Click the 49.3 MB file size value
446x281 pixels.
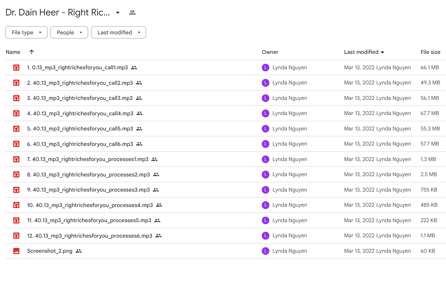tap(430, 83)
